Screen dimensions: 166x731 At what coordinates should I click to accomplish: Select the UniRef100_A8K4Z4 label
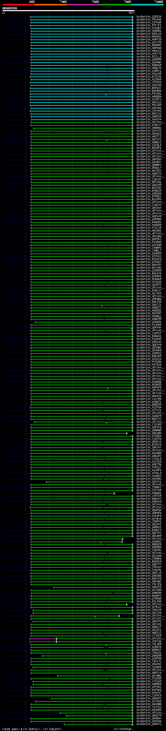point(149,396)
